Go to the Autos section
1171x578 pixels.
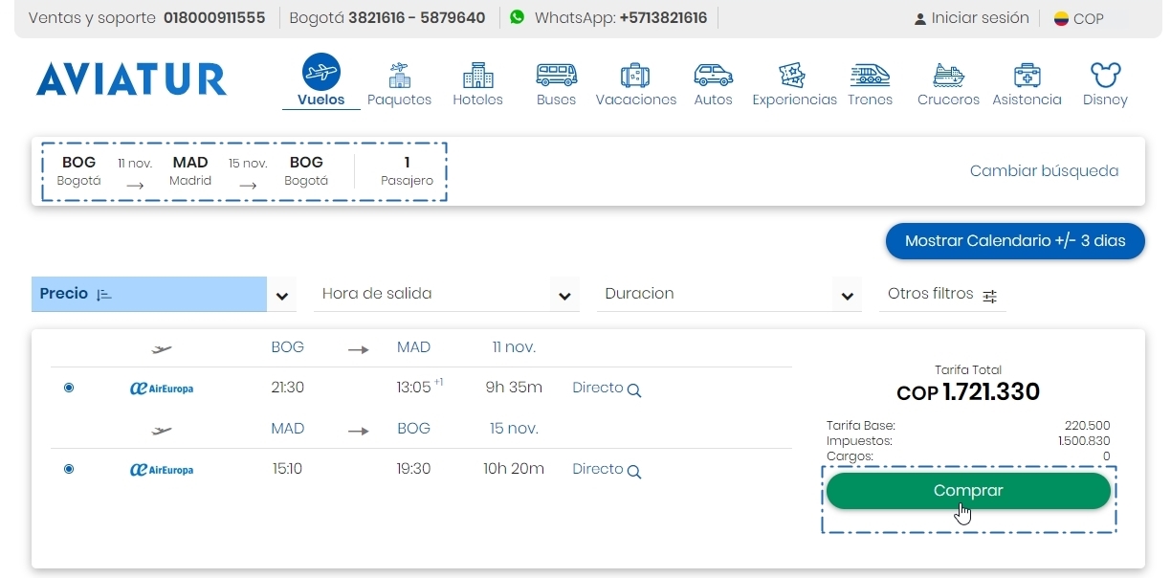coord(713,84)
